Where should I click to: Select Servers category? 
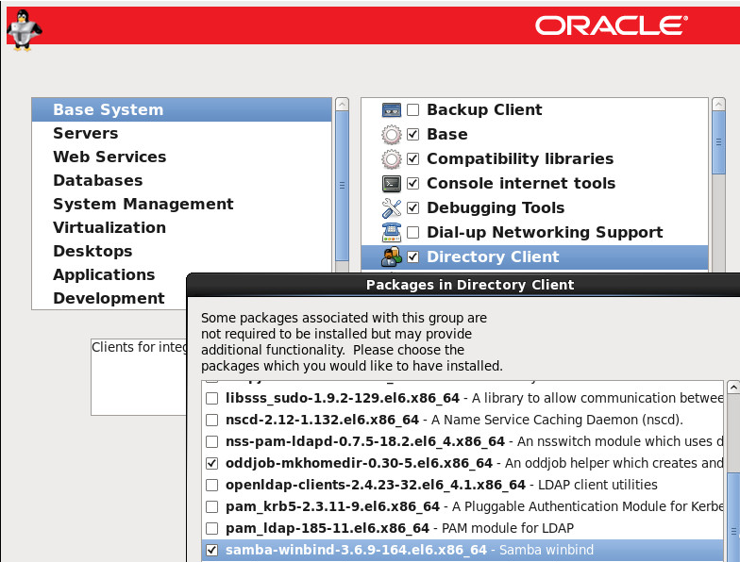pyautogui.click(x=181, y=134)
